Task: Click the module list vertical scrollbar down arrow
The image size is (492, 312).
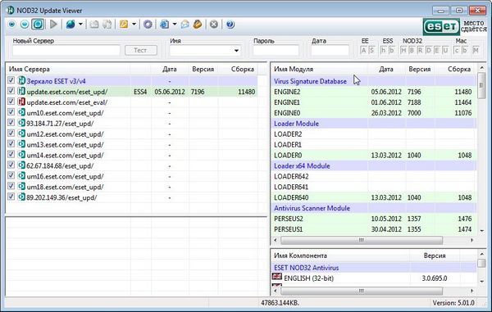Action: point(482,231)
